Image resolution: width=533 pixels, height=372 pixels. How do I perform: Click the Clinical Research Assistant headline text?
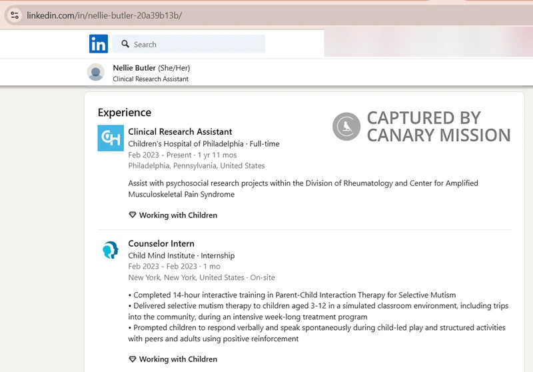151,79
